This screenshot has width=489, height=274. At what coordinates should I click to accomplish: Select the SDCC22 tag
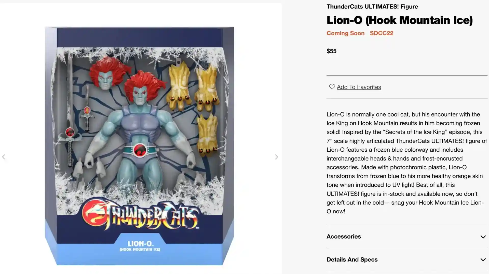[382, 33]
